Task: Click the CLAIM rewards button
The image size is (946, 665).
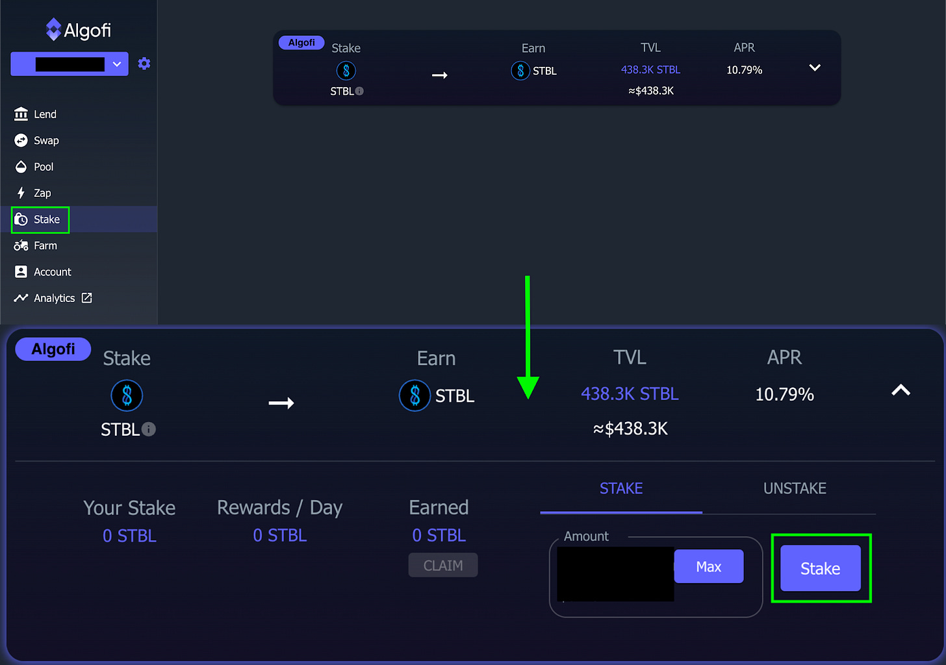Action: pyautogui.click(x=443, y=566)
